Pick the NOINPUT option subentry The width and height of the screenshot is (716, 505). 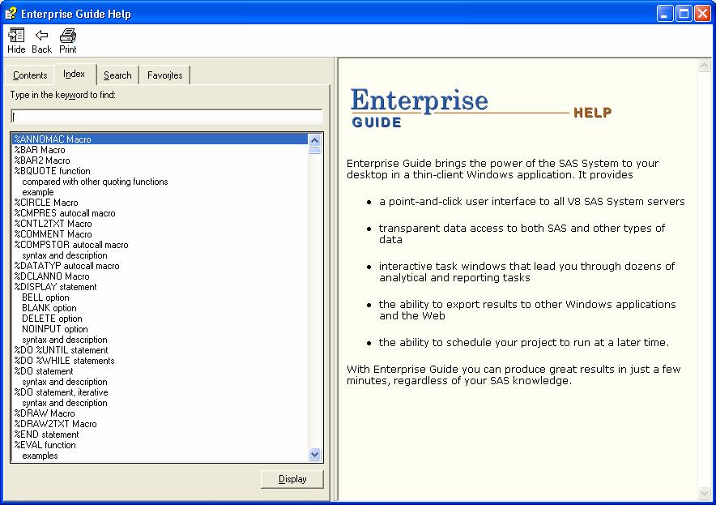55,328
